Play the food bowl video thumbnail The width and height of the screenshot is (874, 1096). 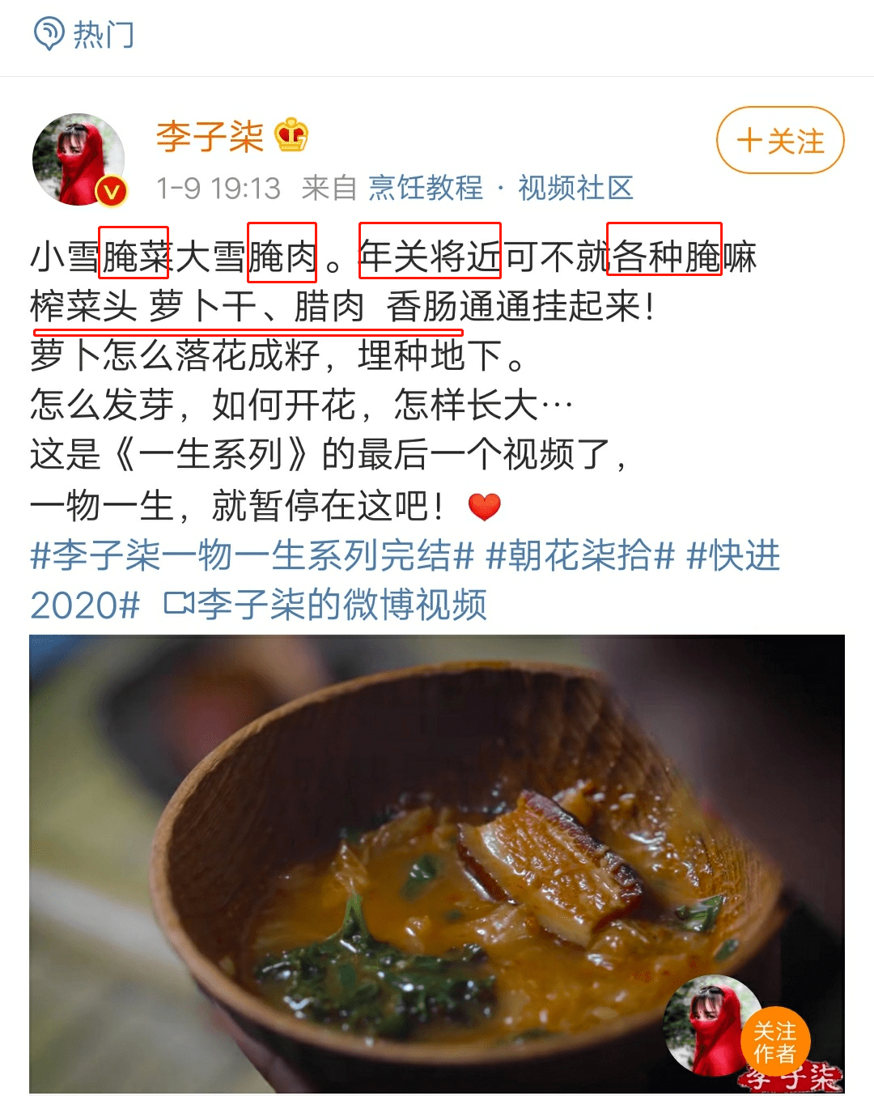click(437, 864)
